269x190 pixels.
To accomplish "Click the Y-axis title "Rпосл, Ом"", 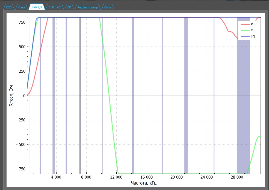I will (11, 95).
